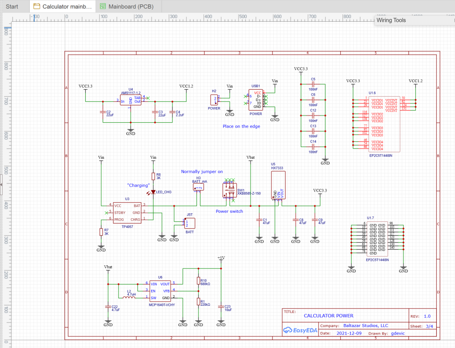Switch to the Start tab
Image resolution: width=455 pixels, height=348 pixels.
12,6
